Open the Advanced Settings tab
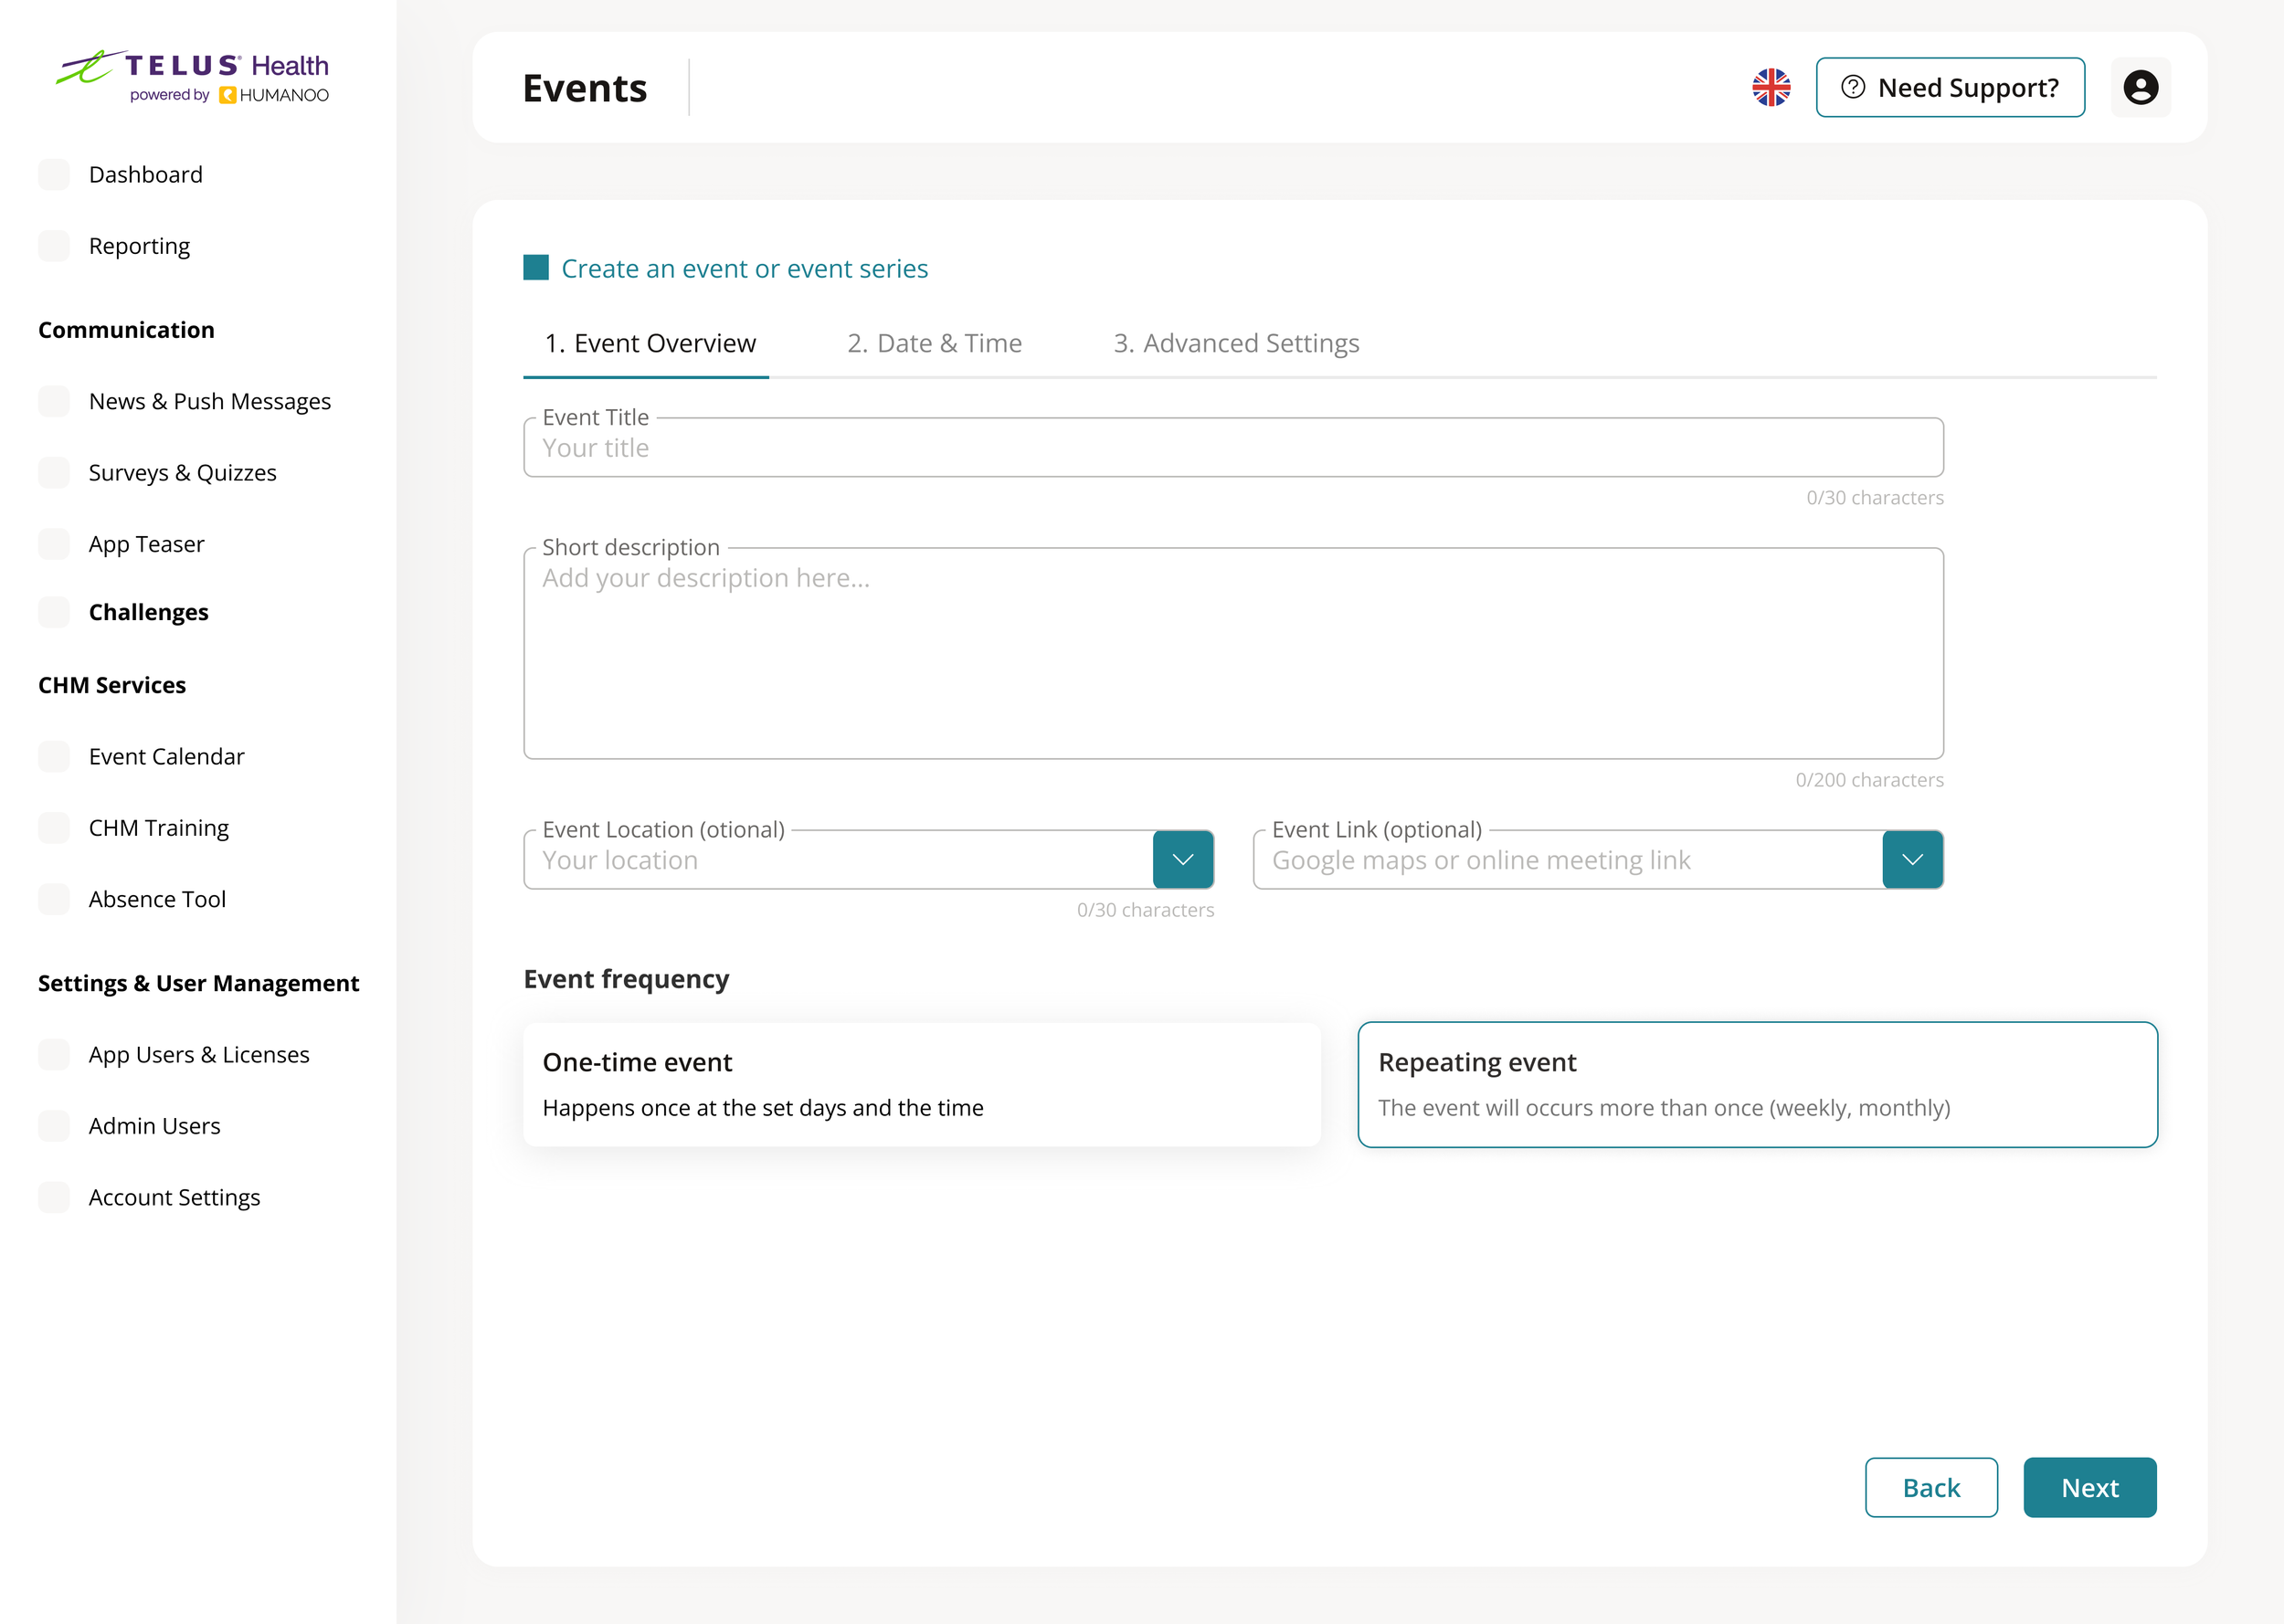This screenshot has height=1624, width=2284. tap(1235, 343)
